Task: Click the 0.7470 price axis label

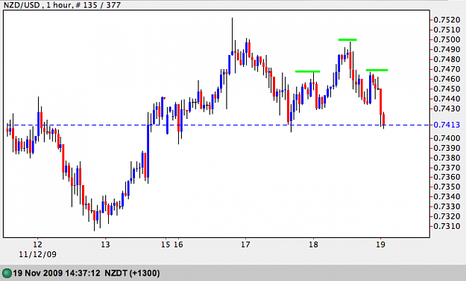Action: [x=447, y=69]
